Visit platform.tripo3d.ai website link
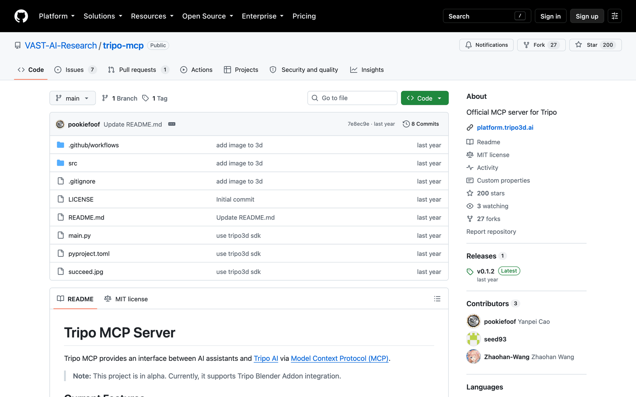 tap(505, 127)
